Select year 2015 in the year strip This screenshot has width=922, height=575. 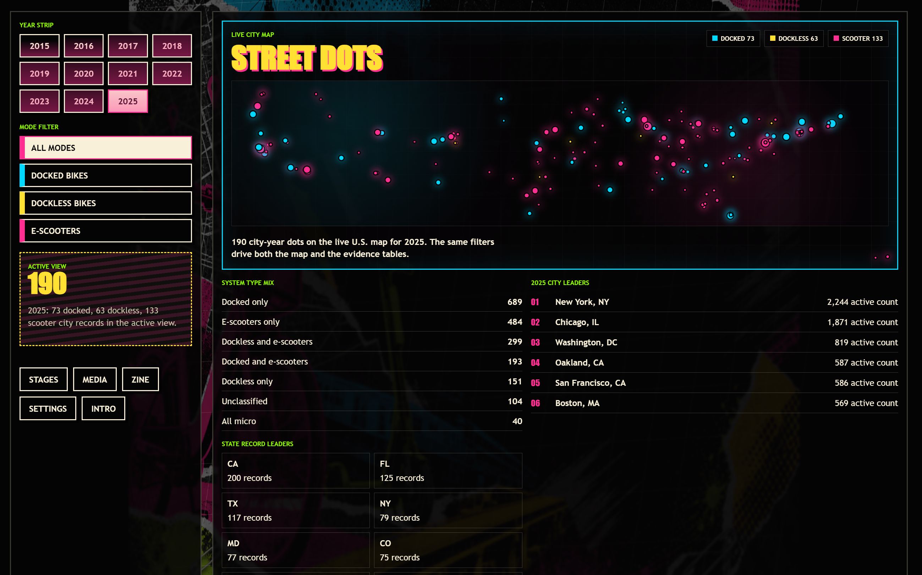pos(39,46)
